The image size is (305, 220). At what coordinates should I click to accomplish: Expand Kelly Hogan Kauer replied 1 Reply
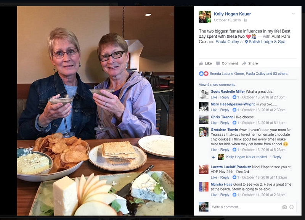point(254,157)
